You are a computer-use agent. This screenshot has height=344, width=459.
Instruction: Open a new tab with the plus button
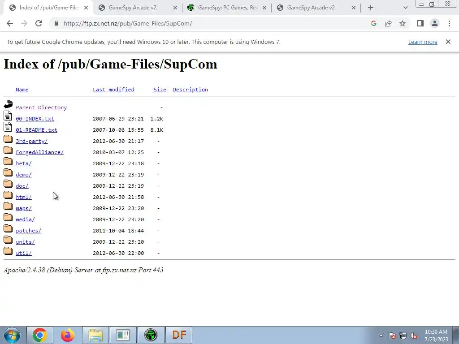click(x=371, y=8)
